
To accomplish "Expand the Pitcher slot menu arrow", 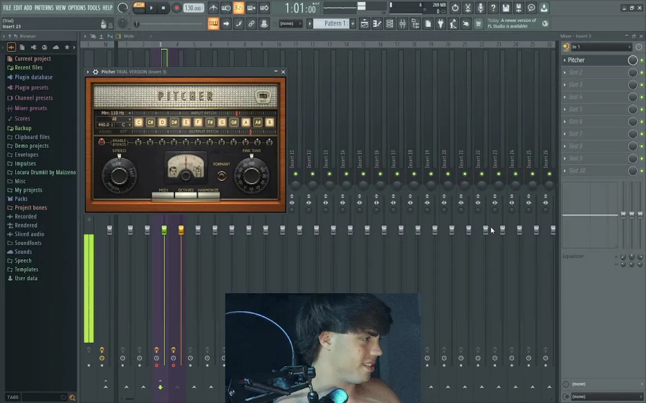I will [x=565, y=60].
